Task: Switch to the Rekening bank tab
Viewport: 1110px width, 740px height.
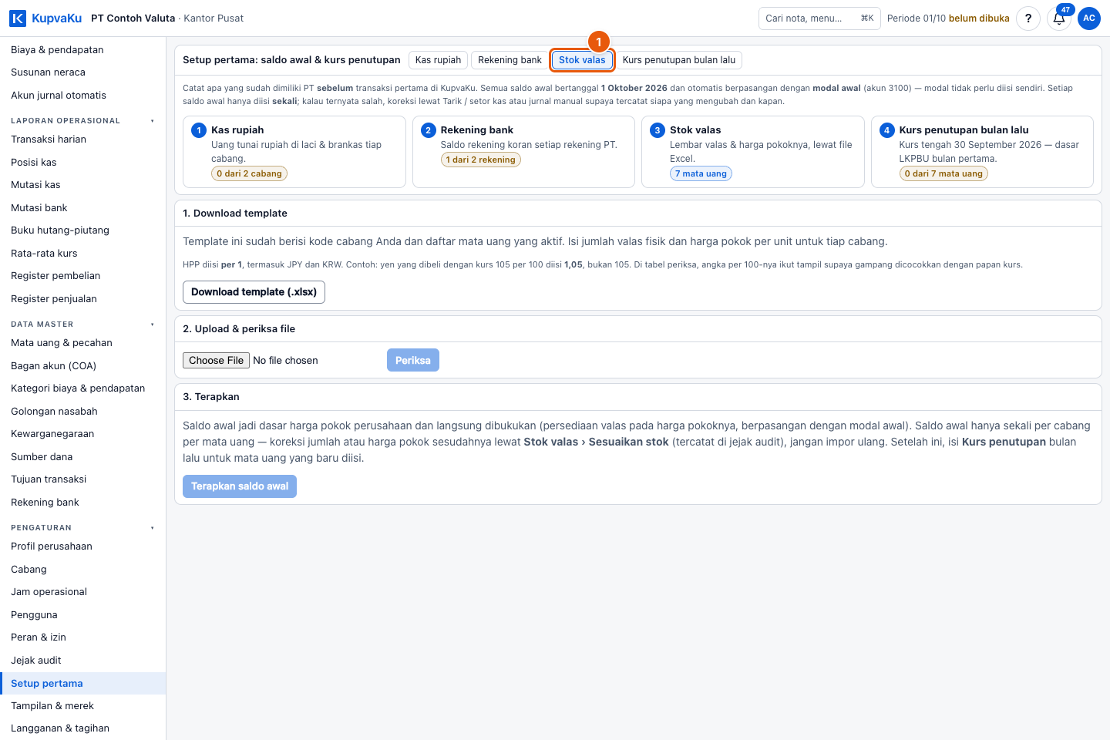Action: tap(510, 60)
